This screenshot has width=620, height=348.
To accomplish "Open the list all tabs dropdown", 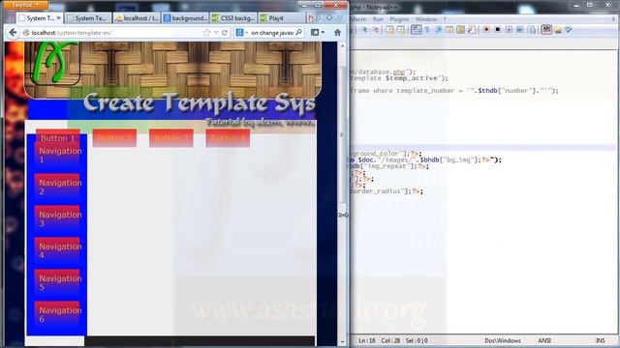I will 340,17.
